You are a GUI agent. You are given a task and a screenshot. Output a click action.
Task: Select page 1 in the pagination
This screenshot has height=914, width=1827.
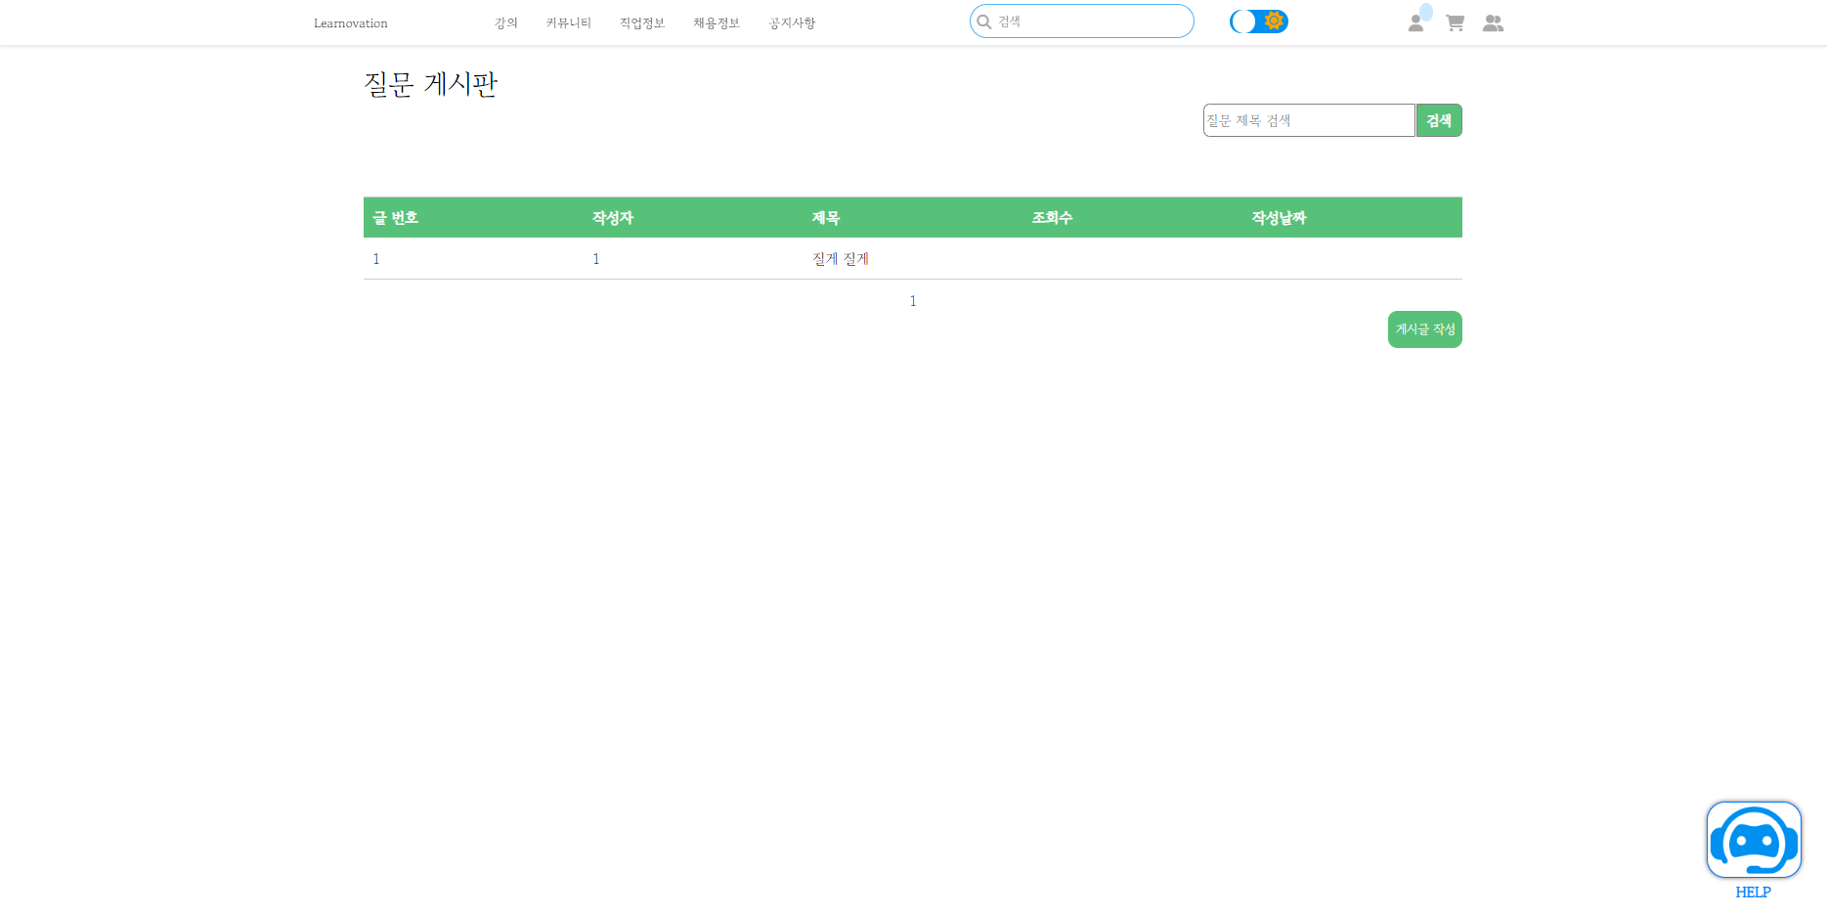912,301
